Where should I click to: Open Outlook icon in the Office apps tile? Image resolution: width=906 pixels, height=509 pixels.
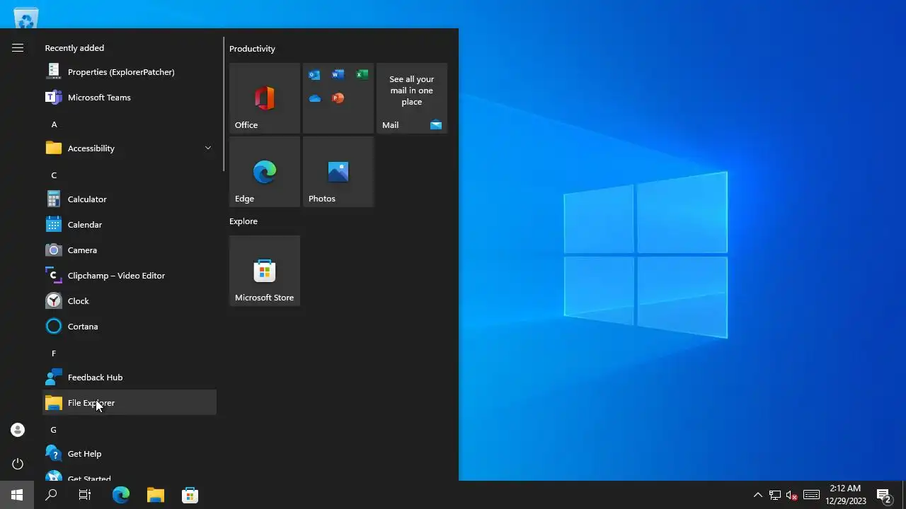tap(314, 75)
